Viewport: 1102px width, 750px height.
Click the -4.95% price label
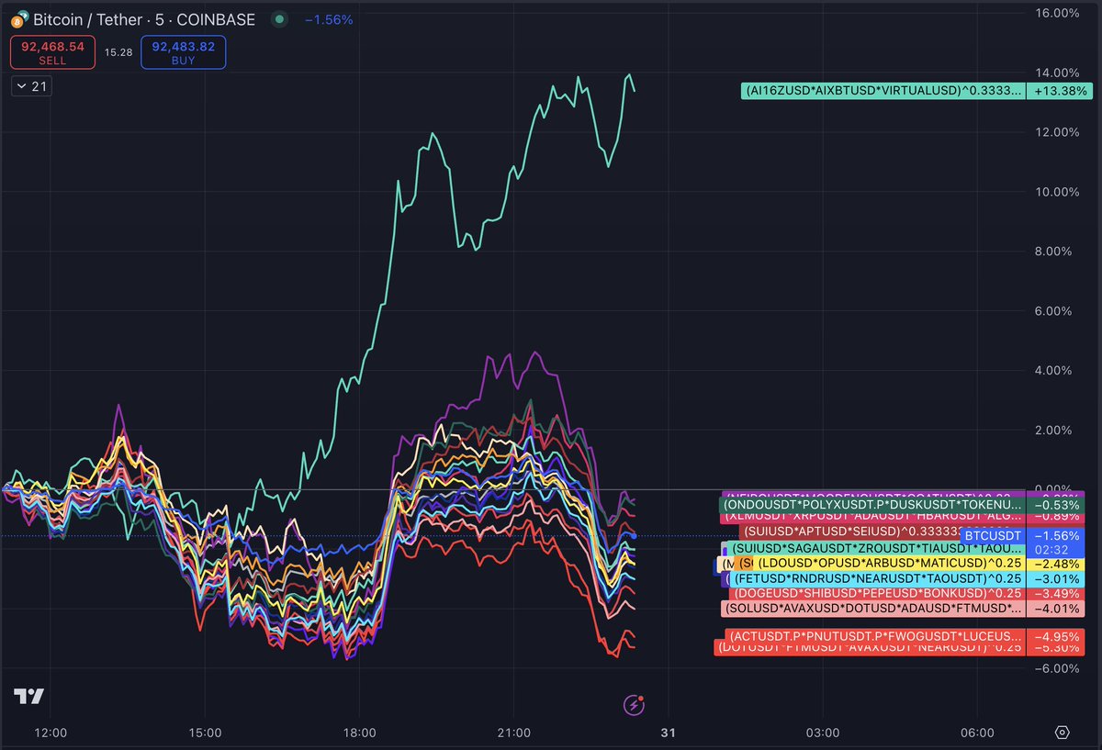click(x=1058, y=636)
